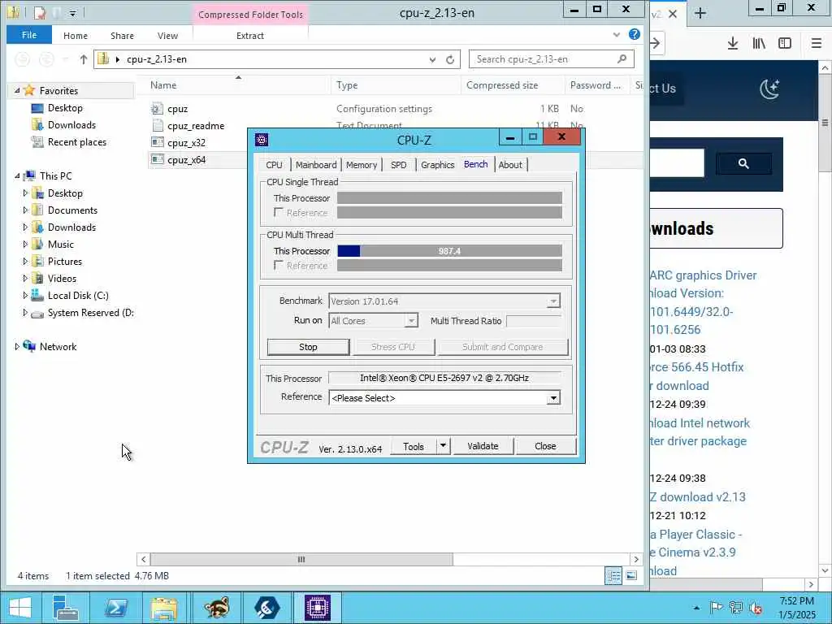Switch to the SPD tab

click(x=398, y=165)
